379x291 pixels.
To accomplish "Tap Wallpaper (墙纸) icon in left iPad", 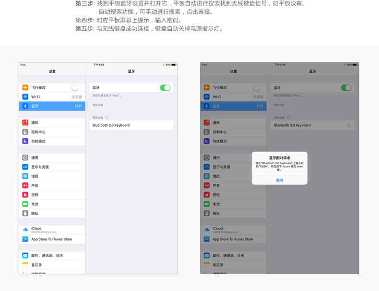I will click(x=25, y=176).
